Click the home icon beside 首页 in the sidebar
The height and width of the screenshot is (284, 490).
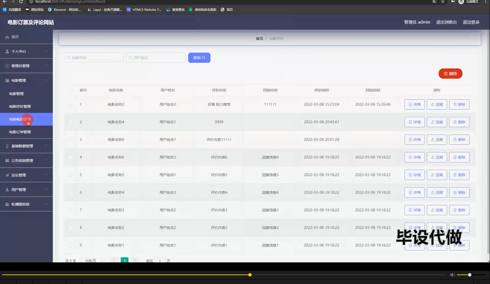[7, 37]
